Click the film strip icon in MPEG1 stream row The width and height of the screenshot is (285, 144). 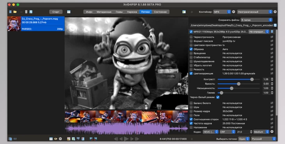[x=272, y=32]
